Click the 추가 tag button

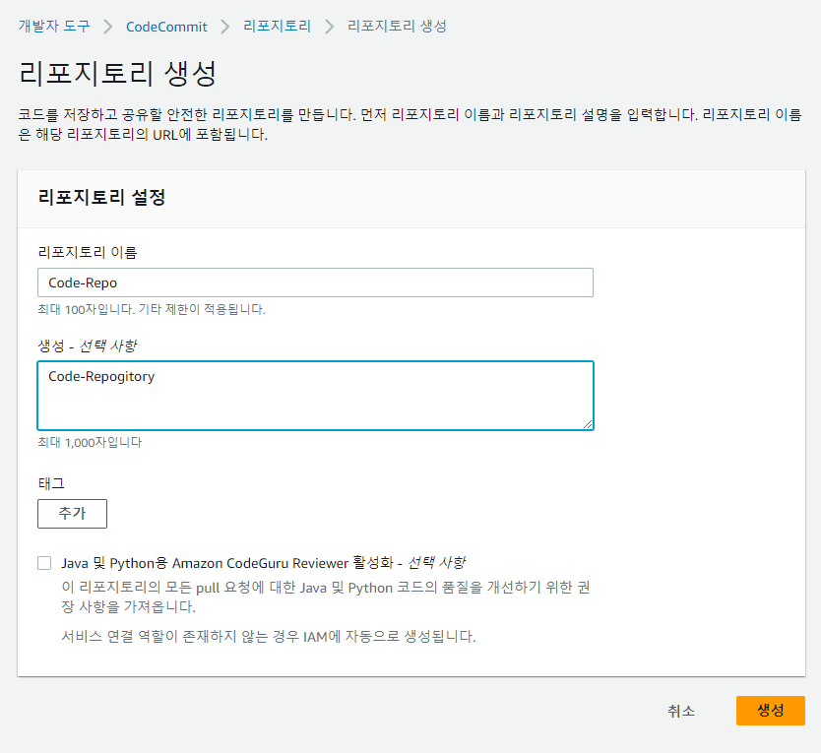(x=72, y=513)
